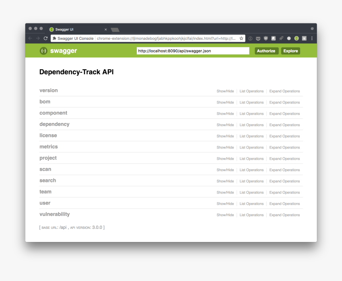Viewport: 342px width, 281px height.
Task: Click Expand Operations for project
Action: coord(284,159)
